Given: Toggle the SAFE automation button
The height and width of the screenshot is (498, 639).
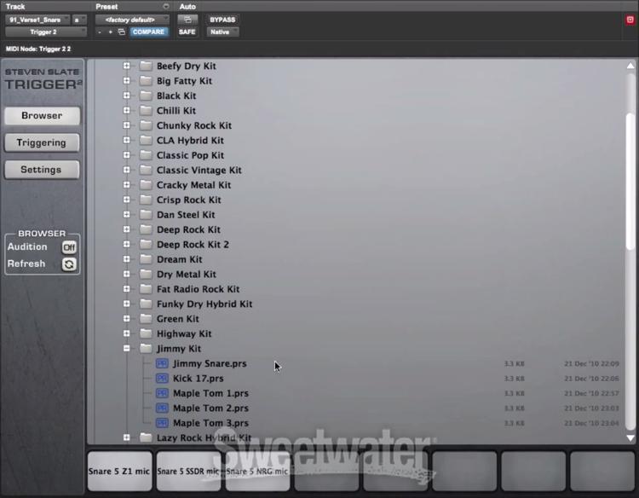Looking at the screenshot, I should point(187,32).
